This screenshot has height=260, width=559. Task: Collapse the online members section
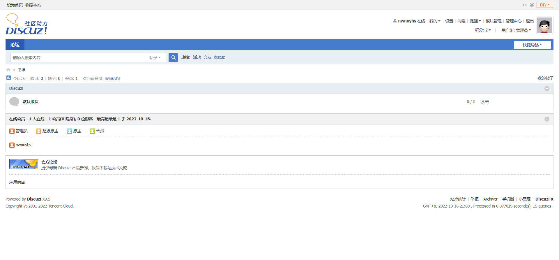(x=547, y=119)
